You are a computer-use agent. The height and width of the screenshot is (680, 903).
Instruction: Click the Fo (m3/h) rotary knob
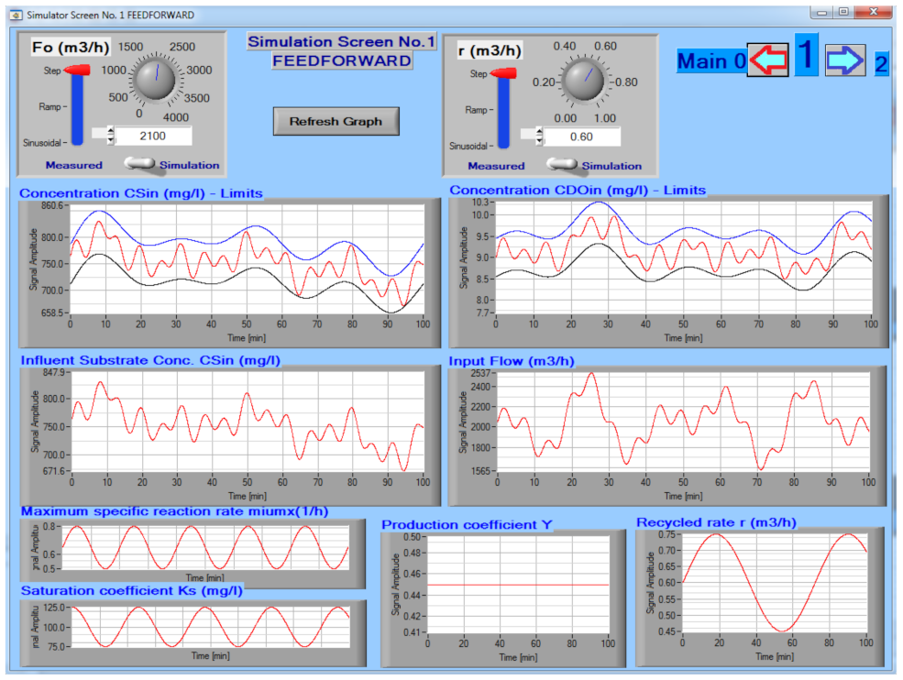click(155, 79)
